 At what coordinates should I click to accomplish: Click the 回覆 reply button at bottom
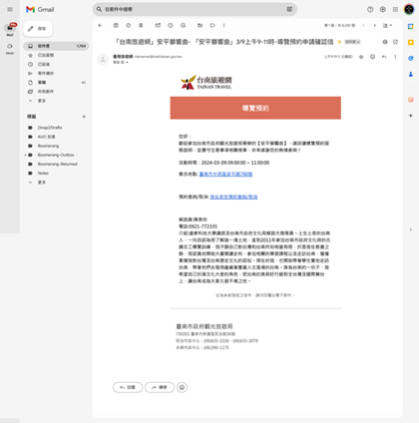click(x=128, y=387)
